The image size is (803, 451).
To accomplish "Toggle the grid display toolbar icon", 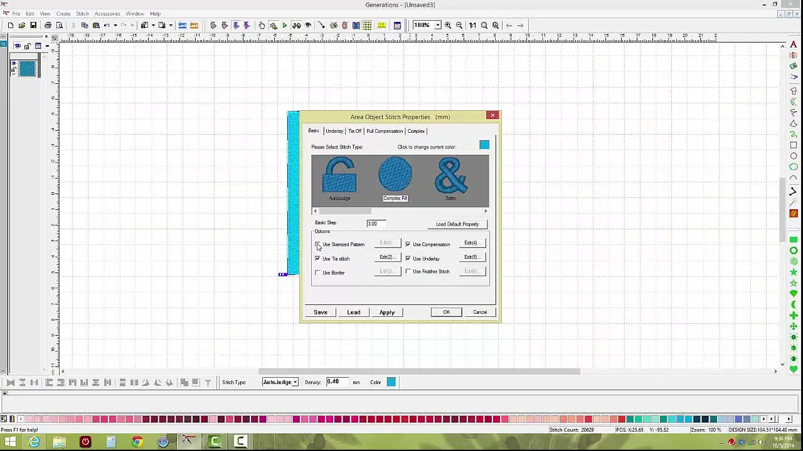I will pyautogui.click(x=368, y=25).
